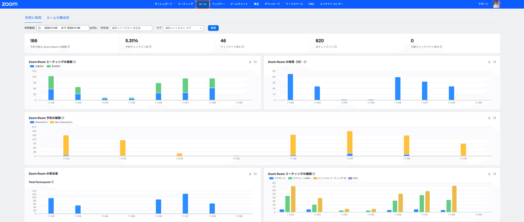Viewport: 524px width, 222px height.
Task: Click info icon beside Zoom Room ミーティングの種類 title
Action: tap(314, 174)
